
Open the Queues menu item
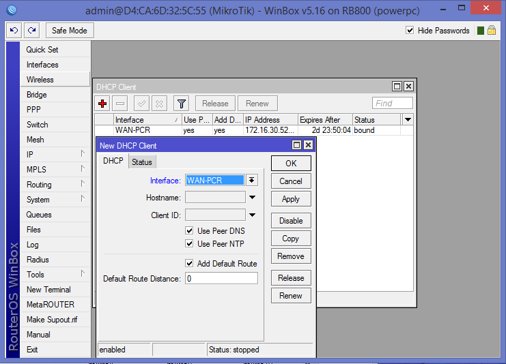(x=55, y=215)
